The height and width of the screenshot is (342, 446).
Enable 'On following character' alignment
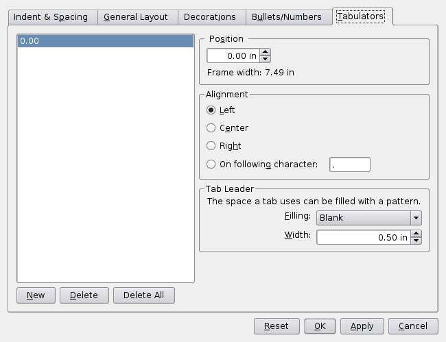click(x=211, y=164)
